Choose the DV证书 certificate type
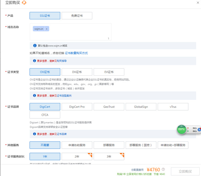201x176 pixels. coord(77,72)
